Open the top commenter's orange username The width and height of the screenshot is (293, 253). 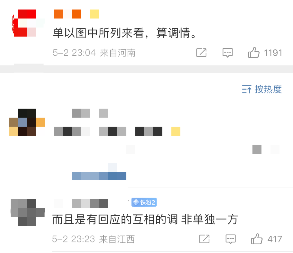(x=68, y=14)
